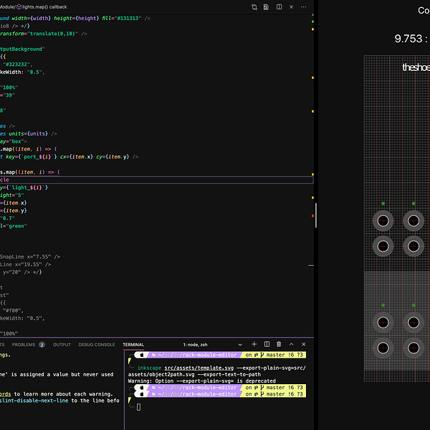Select bottom-right port jack in upper group
430x430 pixels.
pos(414,246)
